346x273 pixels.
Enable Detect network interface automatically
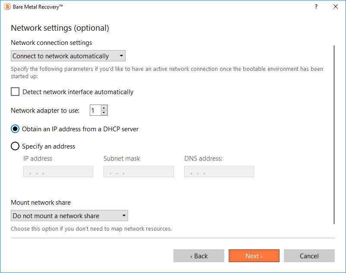[x=15, y=92]
